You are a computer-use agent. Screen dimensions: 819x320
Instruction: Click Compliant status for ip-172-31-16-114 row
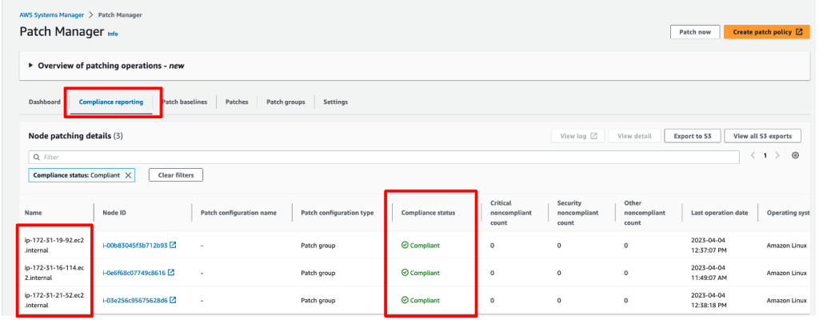point(421,273)
